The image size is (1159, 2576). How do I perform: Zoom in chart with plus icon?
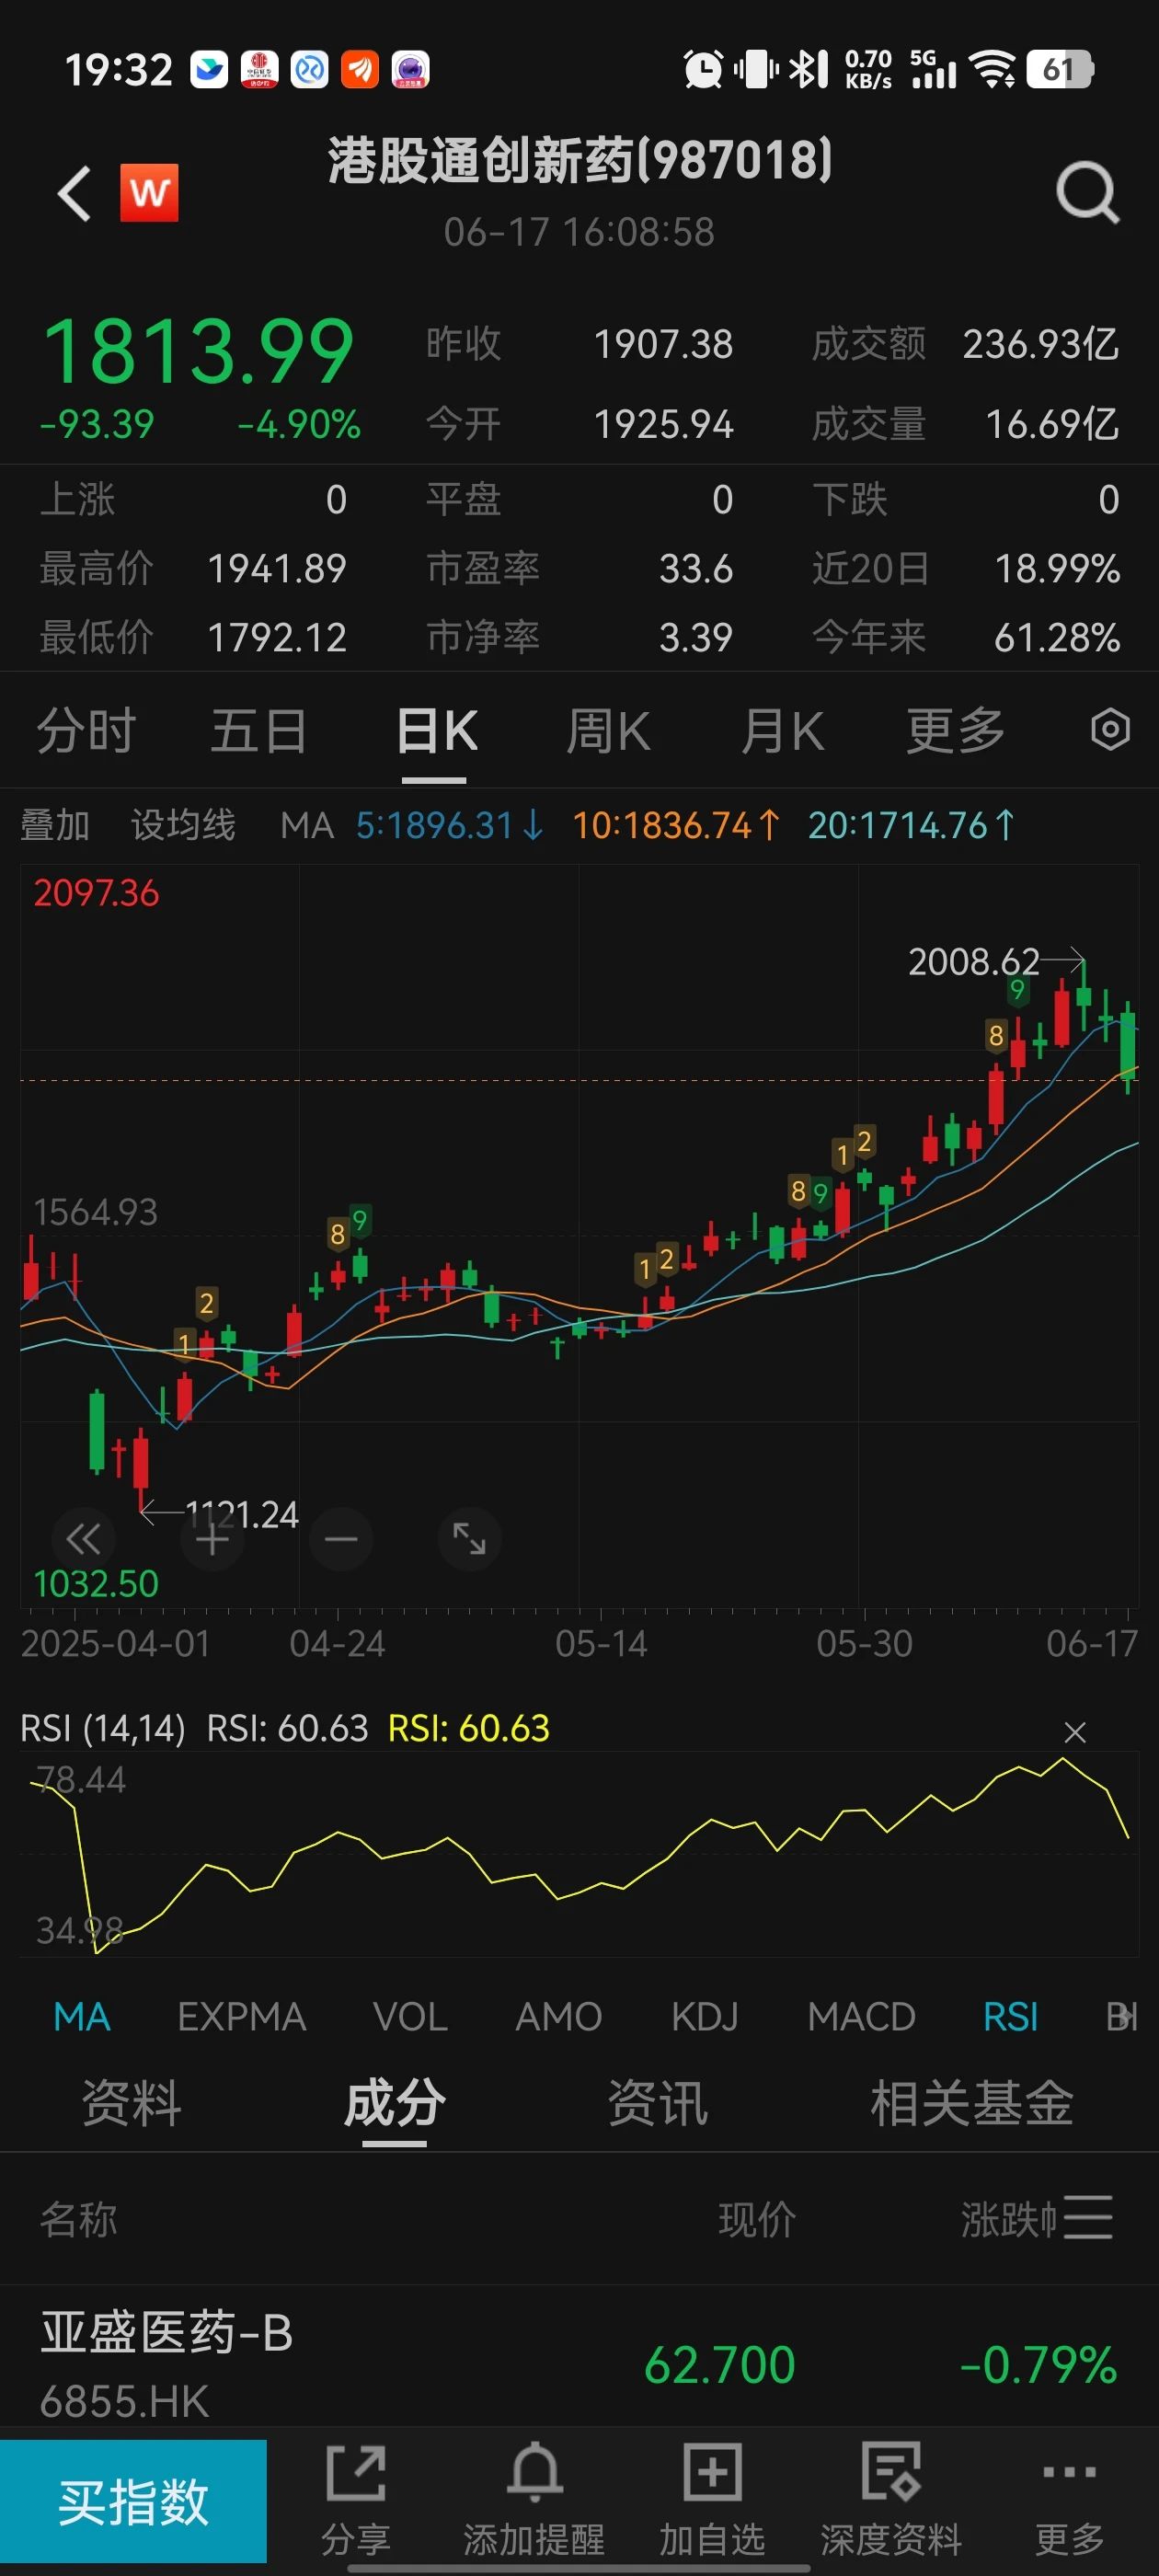click(x=212, y=1538)
